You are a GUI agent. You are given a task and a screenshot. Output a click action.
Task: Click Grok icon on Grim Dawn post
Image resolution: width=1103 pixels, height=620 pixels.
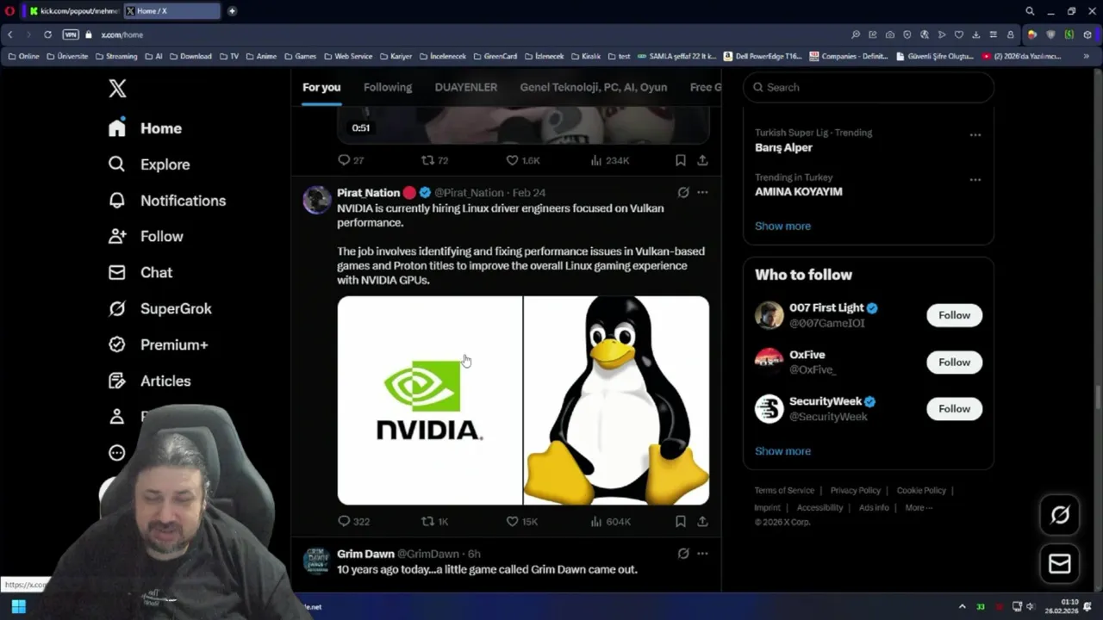[x=683, y=554]
